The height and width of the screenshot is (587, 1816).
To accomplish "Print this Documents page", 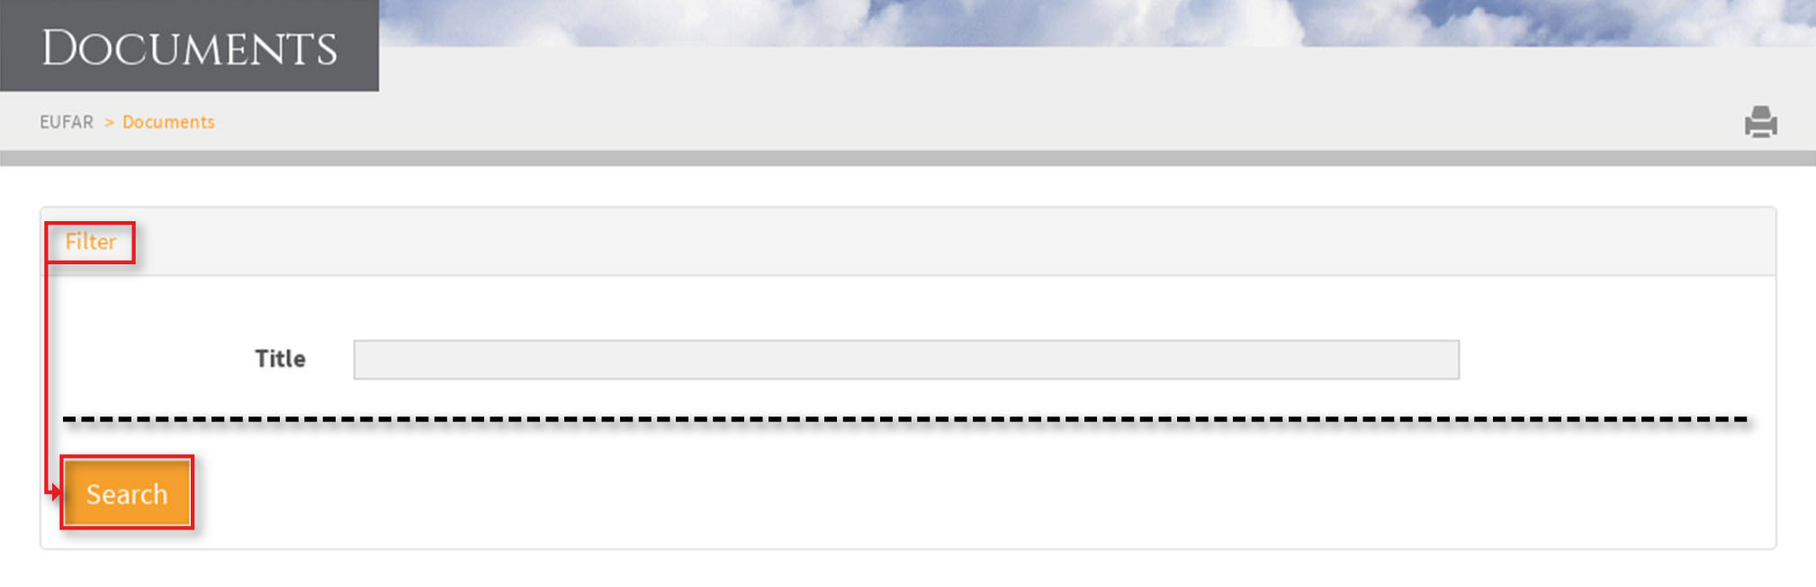I will (x=1760, y=121).
